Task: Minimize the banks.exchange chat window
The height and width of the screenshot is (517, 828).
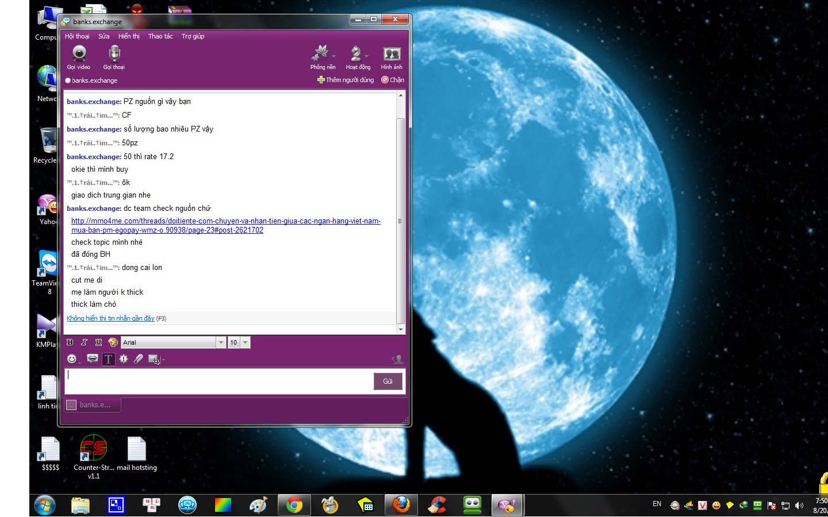Action: pos(358,20)
